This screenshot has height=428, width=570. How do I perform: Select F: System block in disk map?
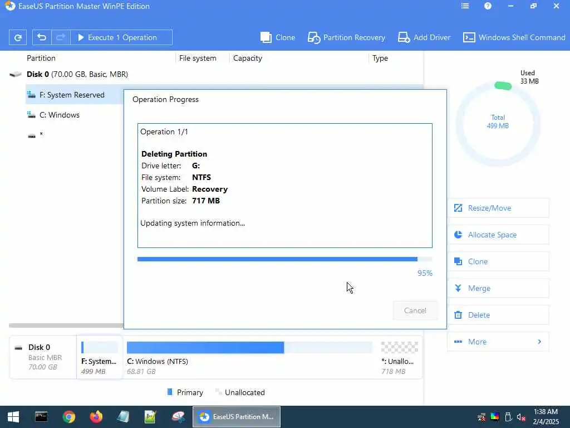[x=100, y=357]
